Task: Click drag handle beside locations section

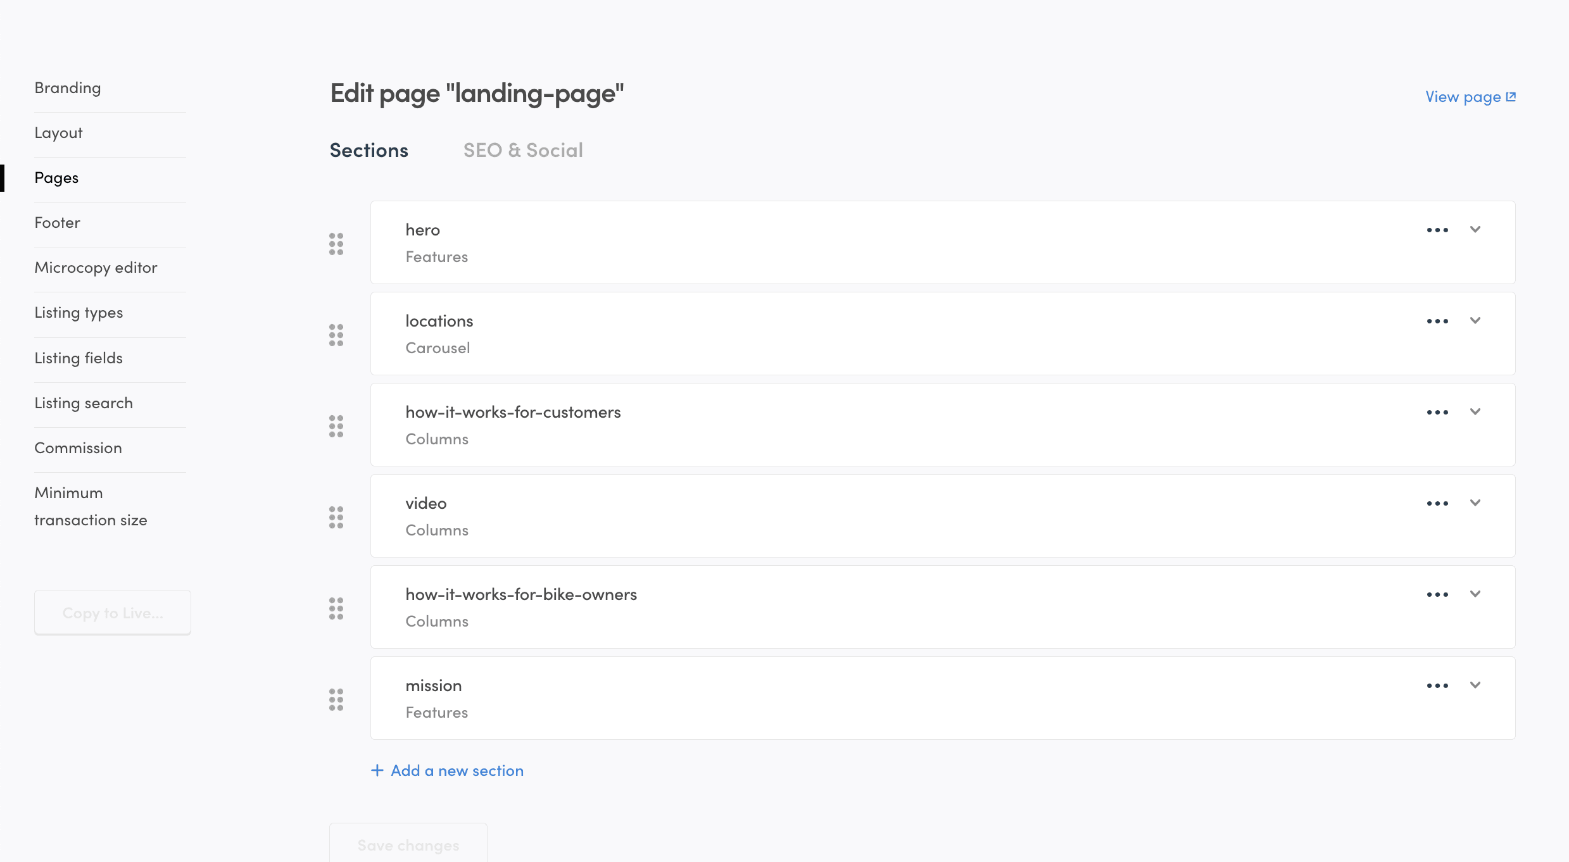Action: click(x=336, y=335)
